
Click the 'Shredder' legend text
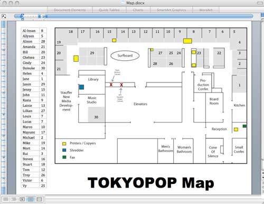[x=77, y=150]
